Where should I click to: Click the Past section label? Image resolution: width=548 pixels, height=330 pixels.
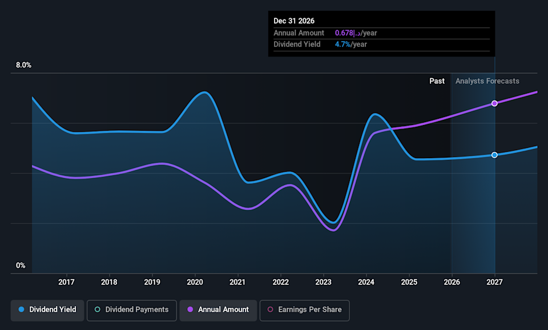pyautogui.click(x=437, y=81)
